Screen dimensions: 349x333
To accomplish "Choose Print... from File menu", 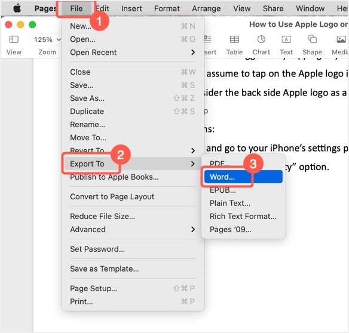I will [133, 301].
